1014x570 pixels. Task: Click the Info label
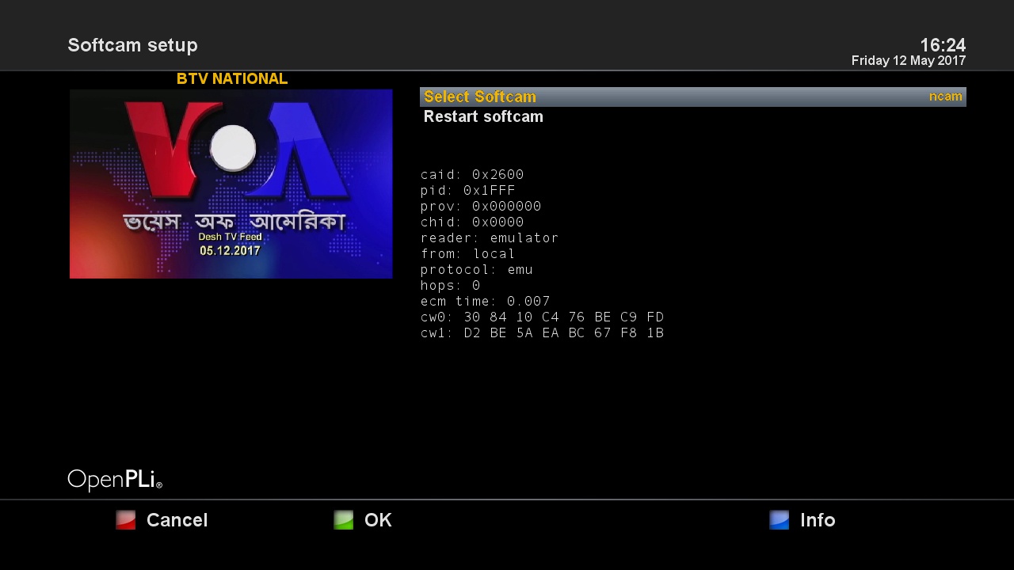point(818,520)
